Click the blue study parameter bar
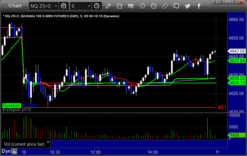 coord(139,144)
